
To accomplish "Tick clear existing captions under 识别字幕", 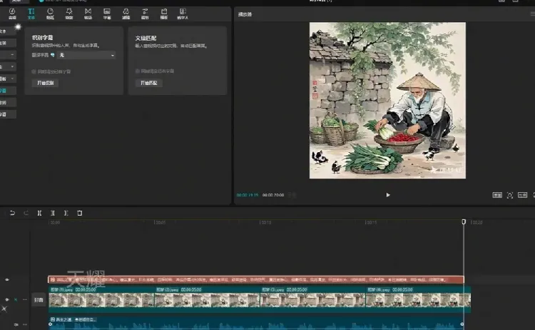I will pyautogui.click(x=34, y=71).
